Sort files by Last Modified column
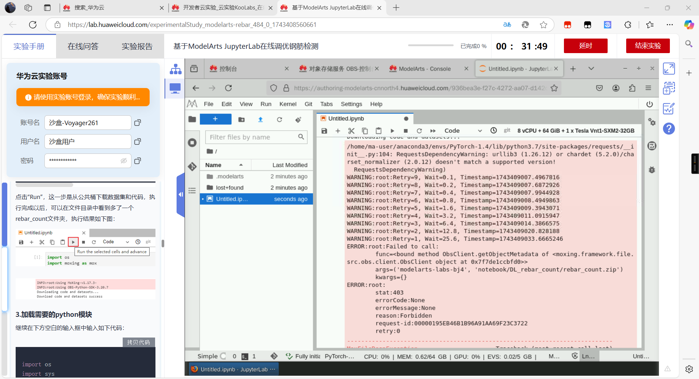Viewport: 699px width, 379px height. click(282, 165)
